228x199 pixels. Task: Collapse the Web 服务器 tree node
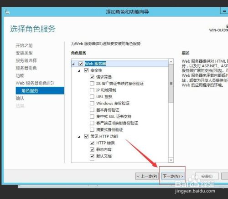(x=73, y=64)
